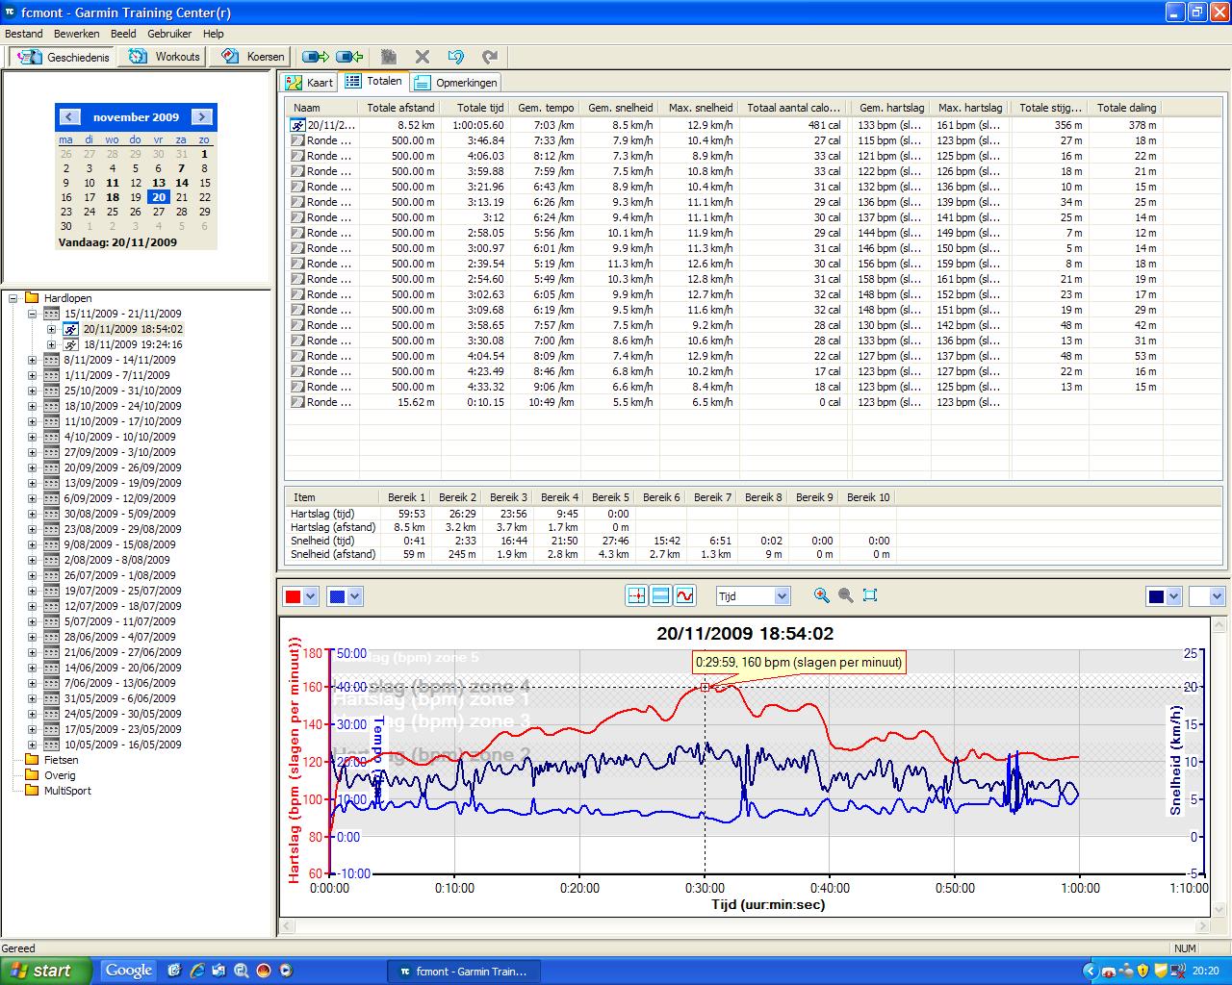Screen dimensions: 1232x985
Task: Expand the 20/11/2009 18:54:02 activity
Action: pos(51,329)
